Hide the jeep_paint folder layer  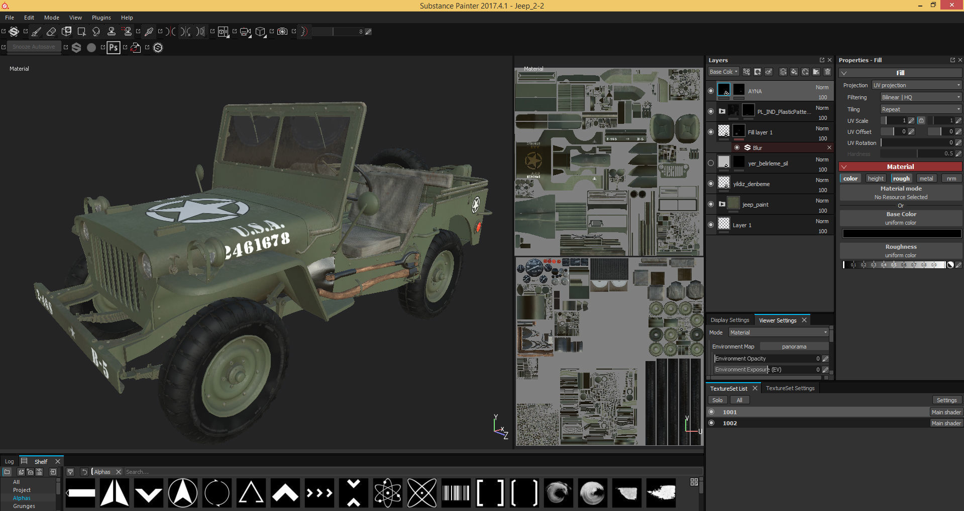point(711,204)
